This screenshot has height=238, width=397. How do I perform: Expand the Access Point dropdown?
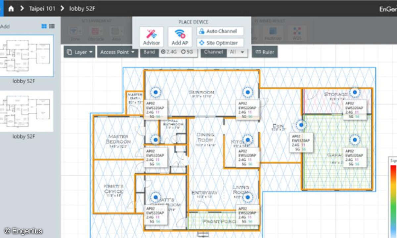pos(117,52)
